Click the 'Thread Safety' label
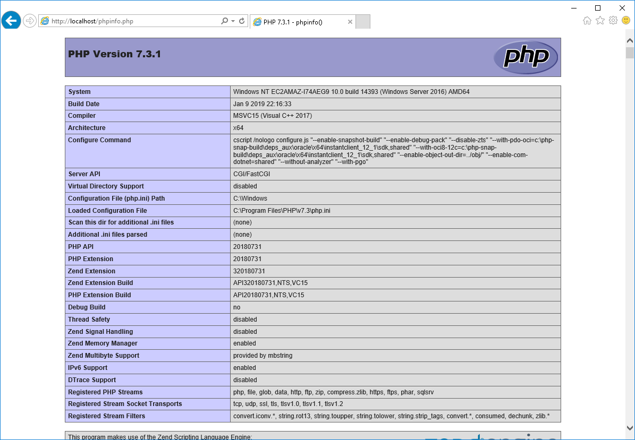This screenshot has width=635, height=440. tap(89, 319)
